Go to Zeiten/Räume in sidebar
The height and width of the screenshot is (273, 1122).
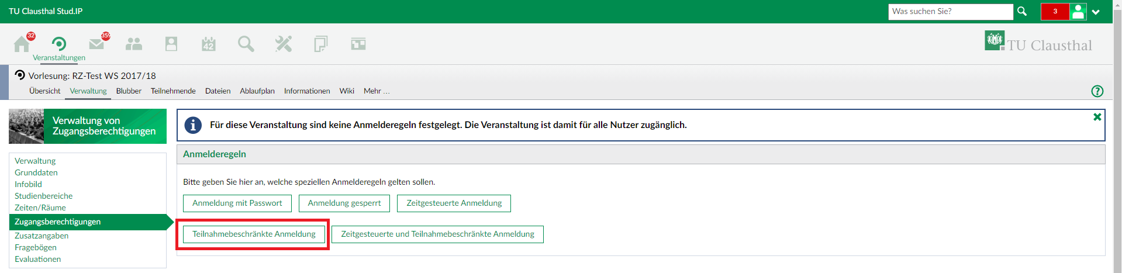40,208
